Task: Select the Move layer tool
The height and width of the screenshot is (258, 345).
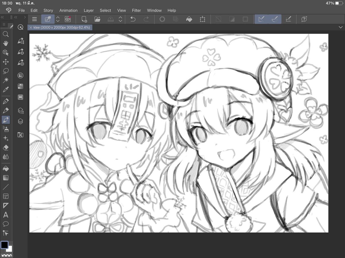Action: pyautogui.click(x=5, y=62)
